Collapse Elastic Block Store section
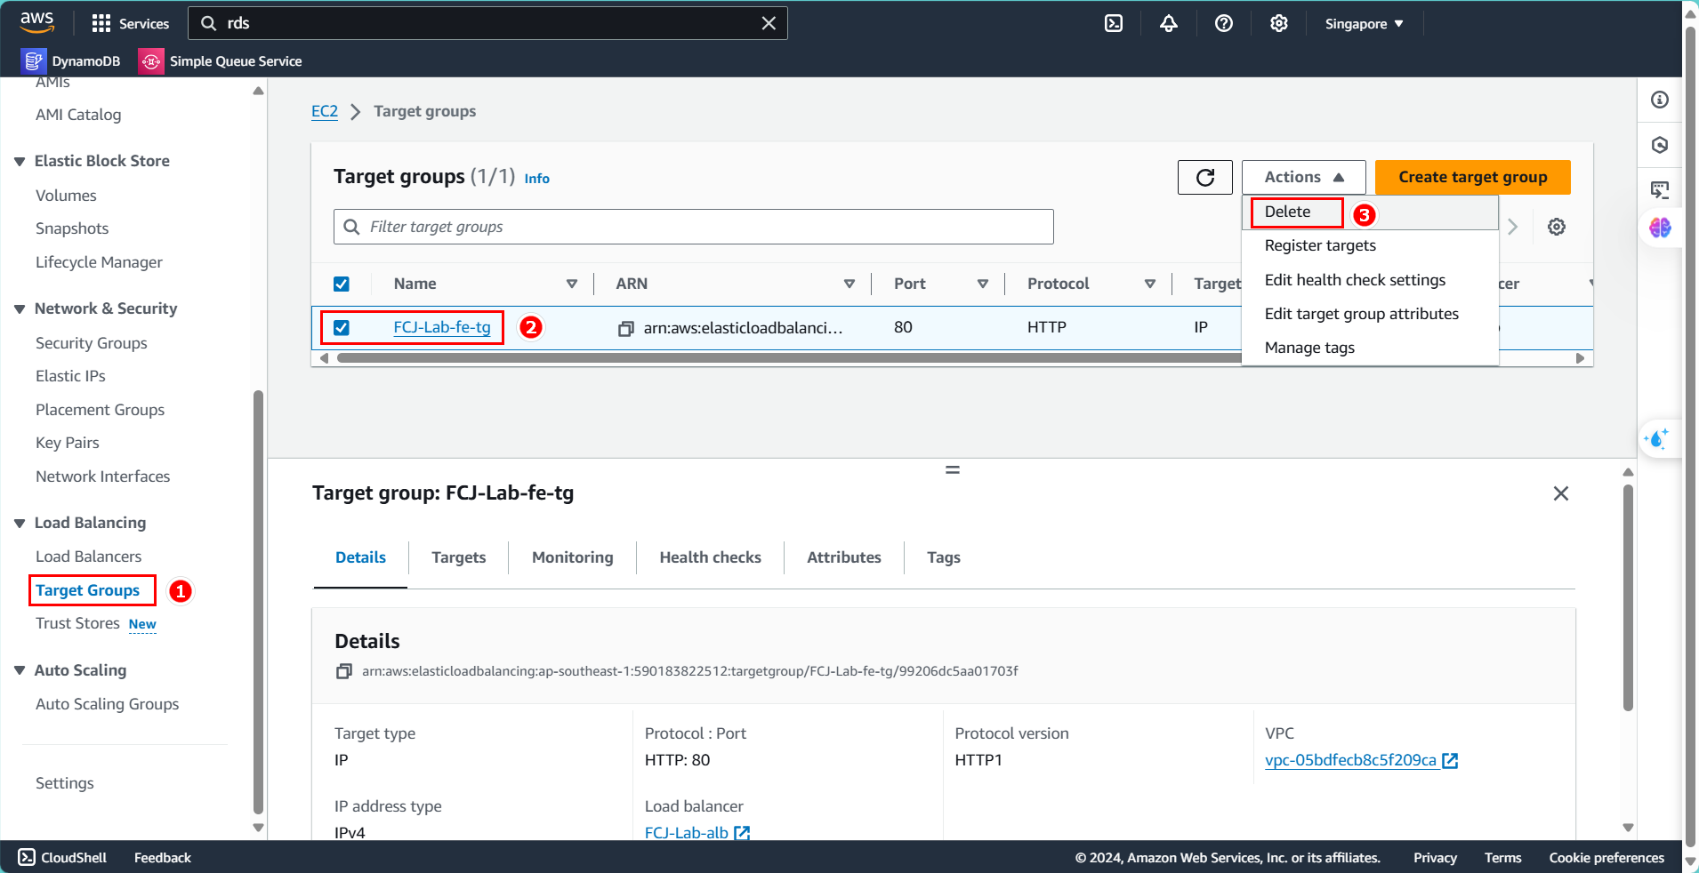 click(20, 162)
